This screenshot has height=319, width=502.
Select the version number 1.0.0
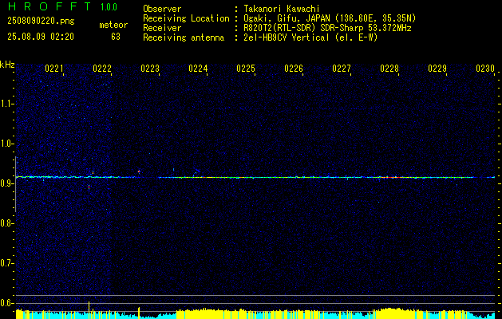pos(109,6)
